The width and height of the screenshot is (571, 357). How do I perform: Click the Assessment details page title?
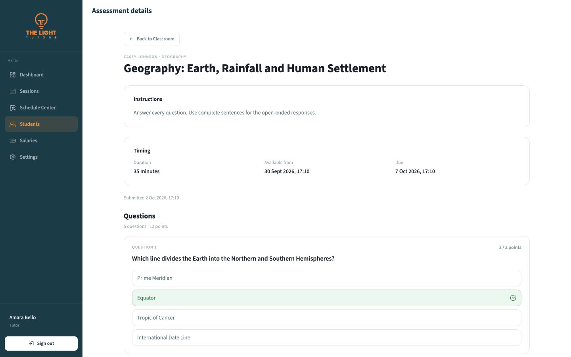coord(122,11)
